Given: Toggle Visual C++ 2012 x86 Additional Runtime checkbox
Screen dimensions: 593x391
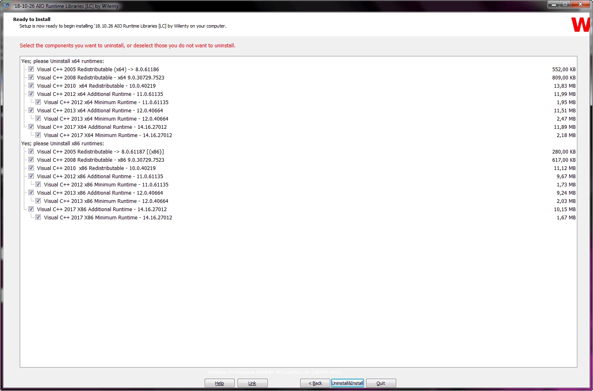Looking at the screenshot, I should coord(31,176).
